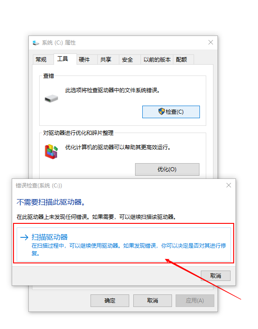Switch to the 共享 tab

(x=106, y=60)
